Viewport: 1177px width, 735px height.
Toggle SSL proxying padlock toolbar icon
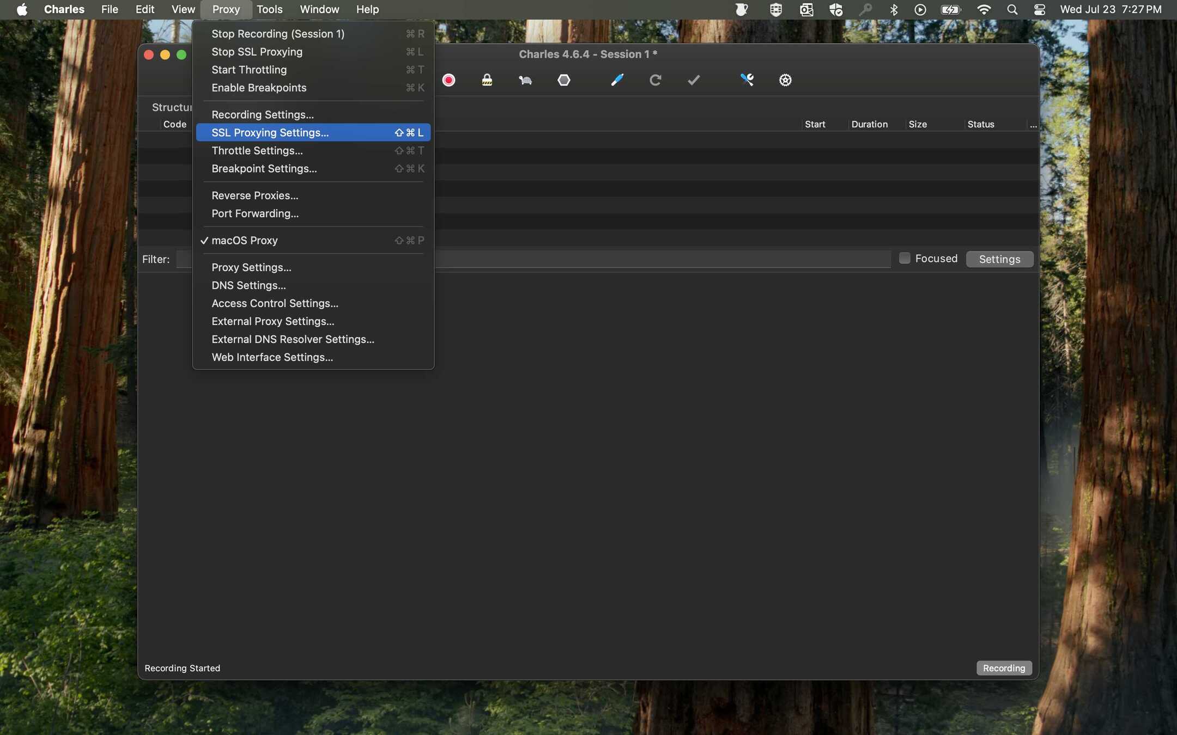coord(487,80)
